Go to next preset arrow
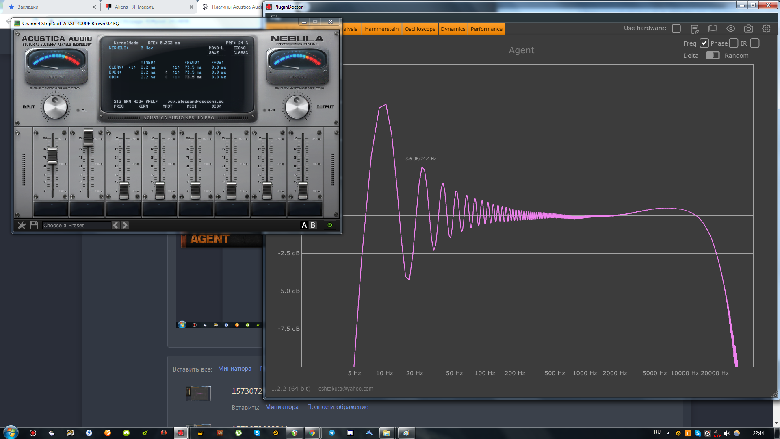 coord(125,225)
